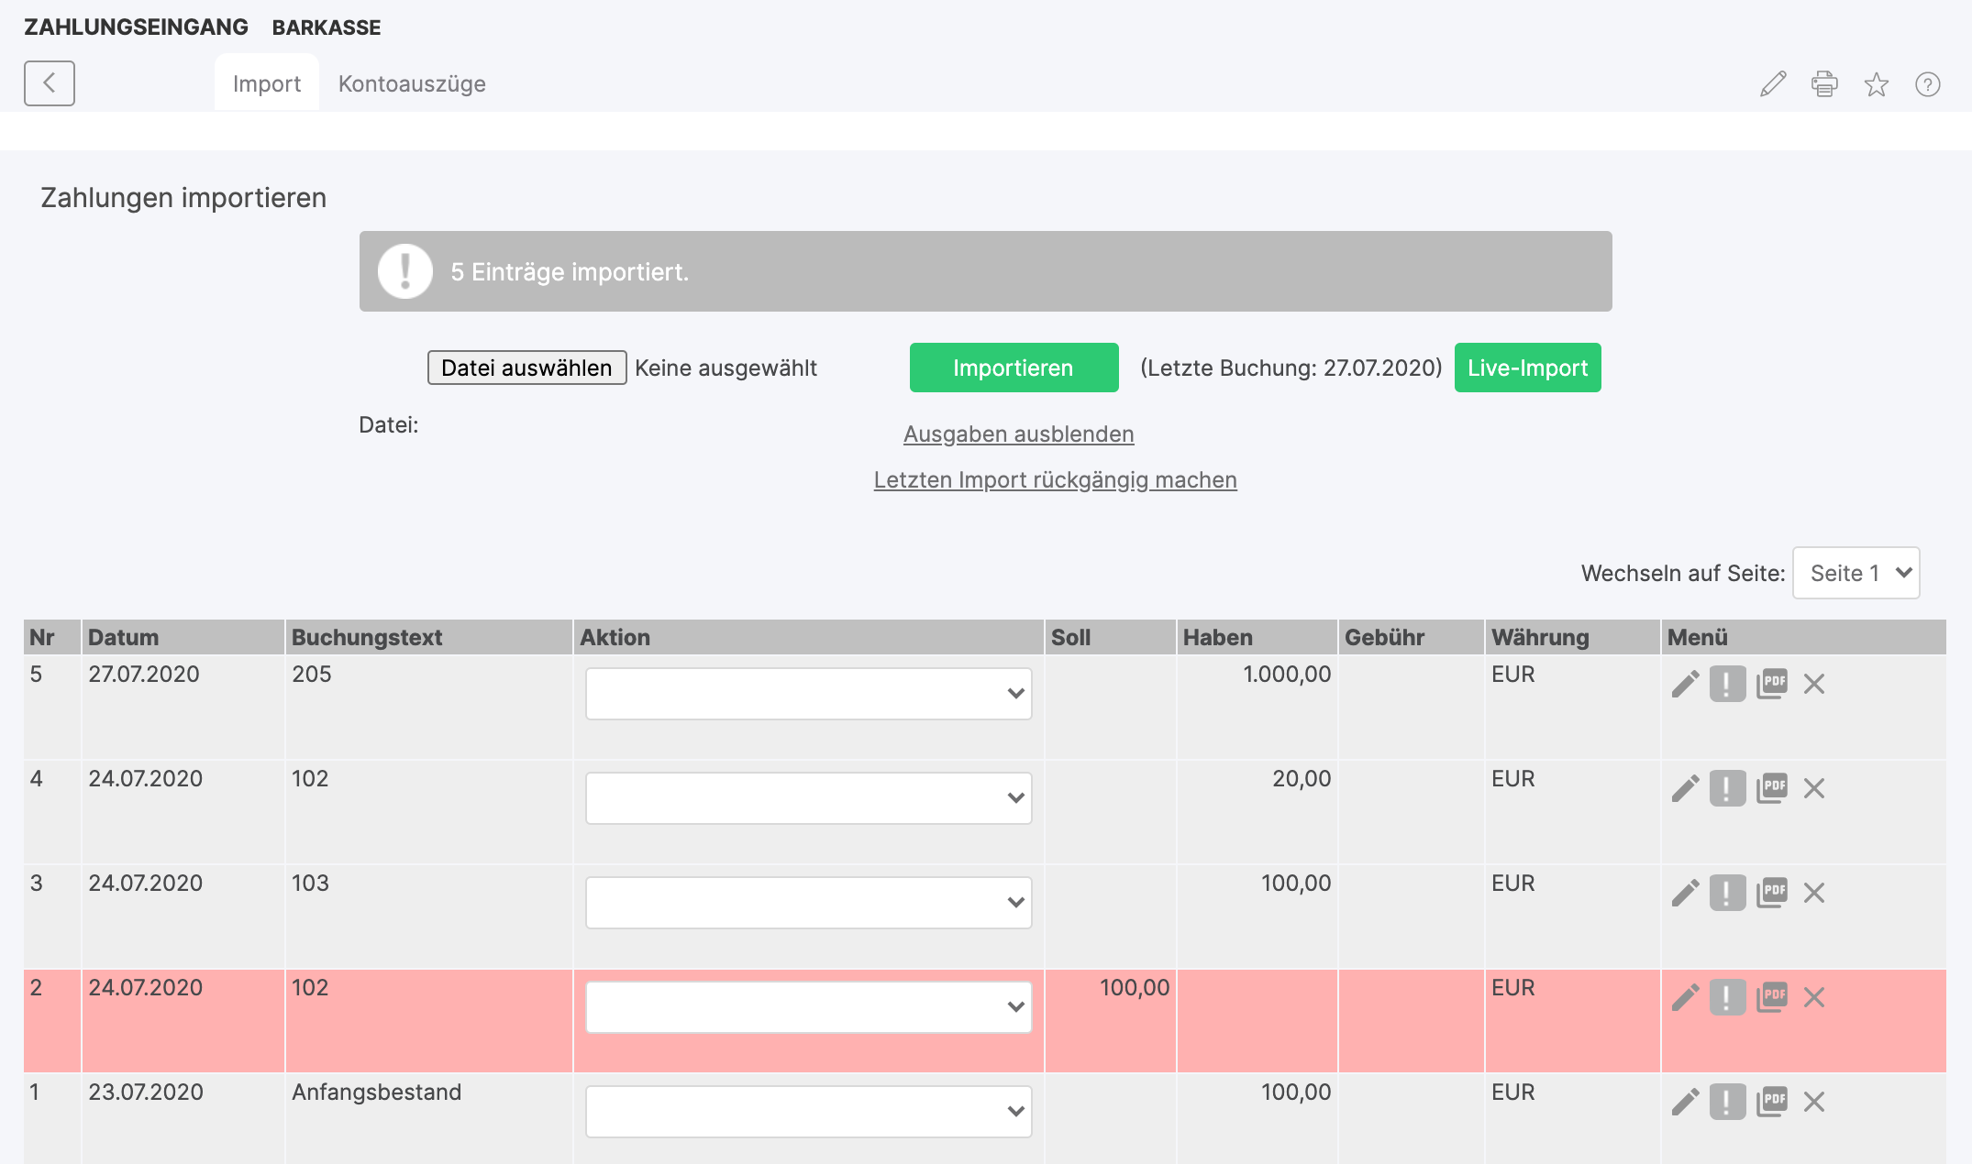
Task: Delete entry 2 with X icon
Action: tap(1813, 997)
